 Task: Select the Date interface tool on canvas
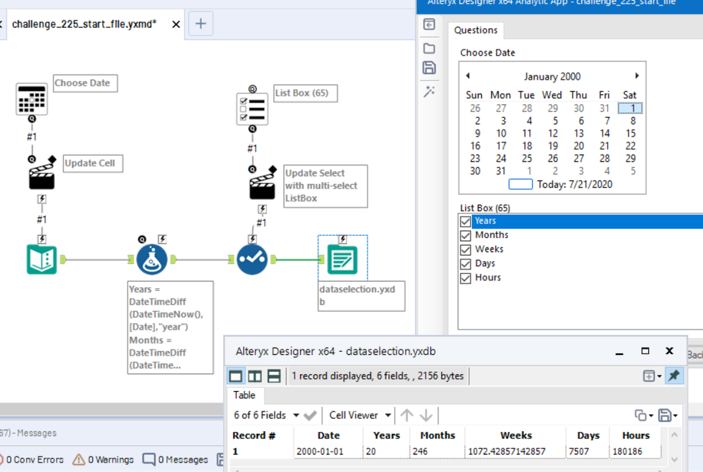[x=32, y=99]
